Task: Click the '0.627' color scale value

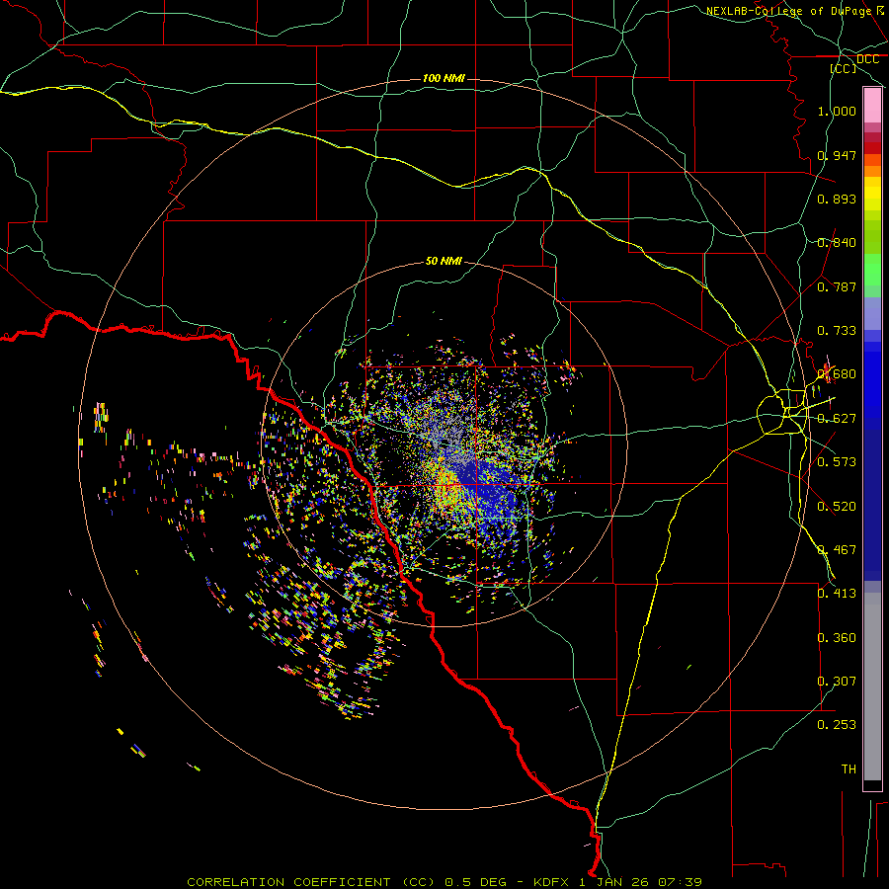Action: coord(837,419)
